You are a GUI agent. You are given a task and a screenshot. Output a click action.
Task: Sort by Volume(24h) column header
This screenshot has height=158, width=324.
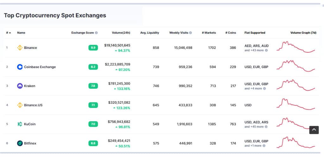coord(121,33)
